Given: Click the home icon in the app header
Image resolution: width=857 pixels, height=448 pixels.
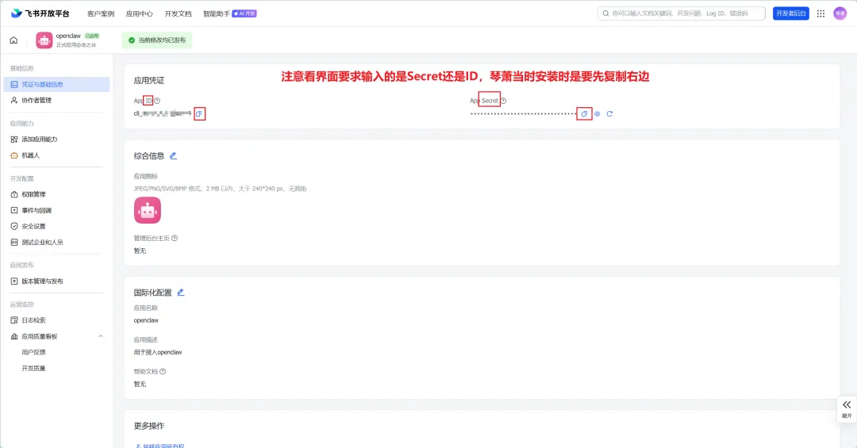Looking at the screenshot, I should point(13,40).
